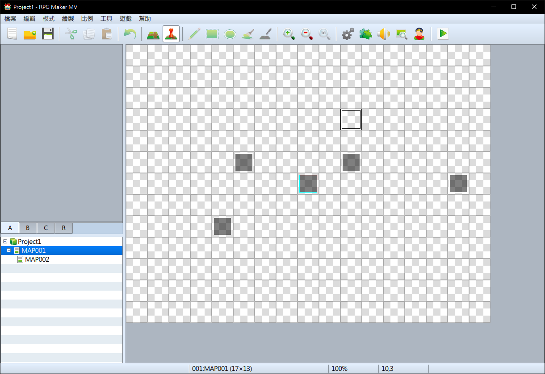Switch to tileset tab A

point(10,228)
